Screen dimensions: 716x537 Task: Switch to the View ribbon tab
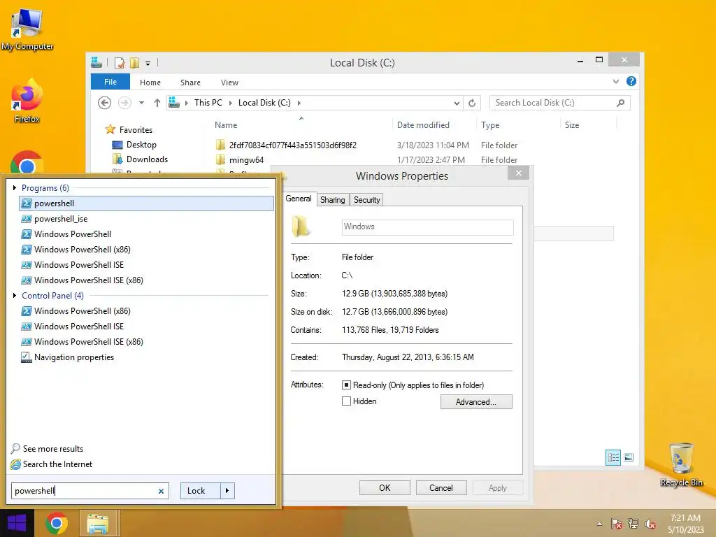(229, 83)
